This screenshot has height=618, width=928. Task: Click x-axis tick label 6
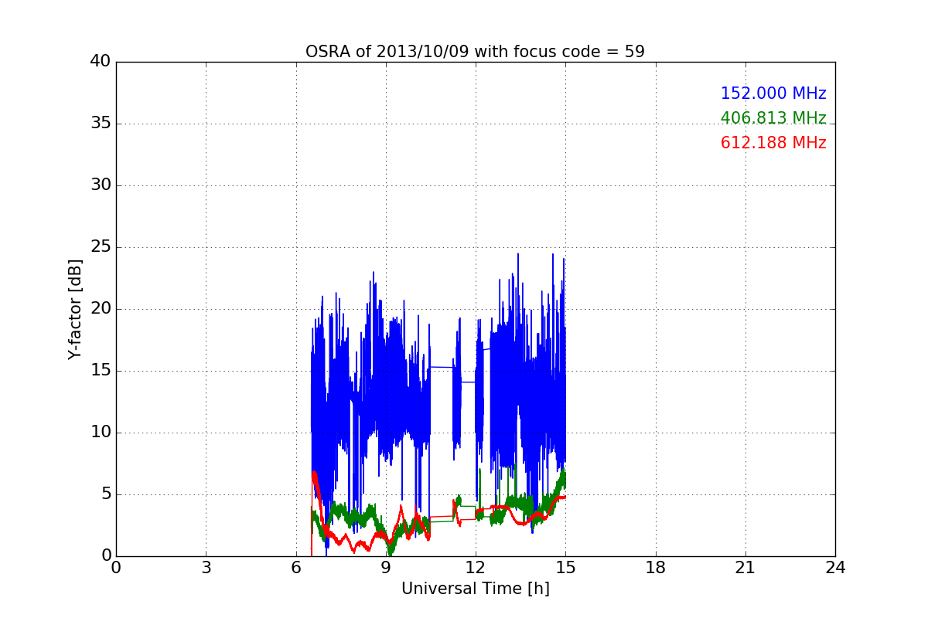tap(295, 568)
